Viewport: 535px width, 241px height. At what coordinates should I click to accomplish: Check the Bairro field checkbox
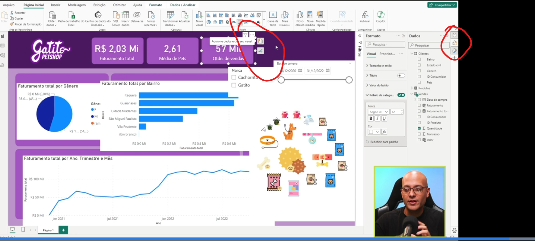click(419, 59)
